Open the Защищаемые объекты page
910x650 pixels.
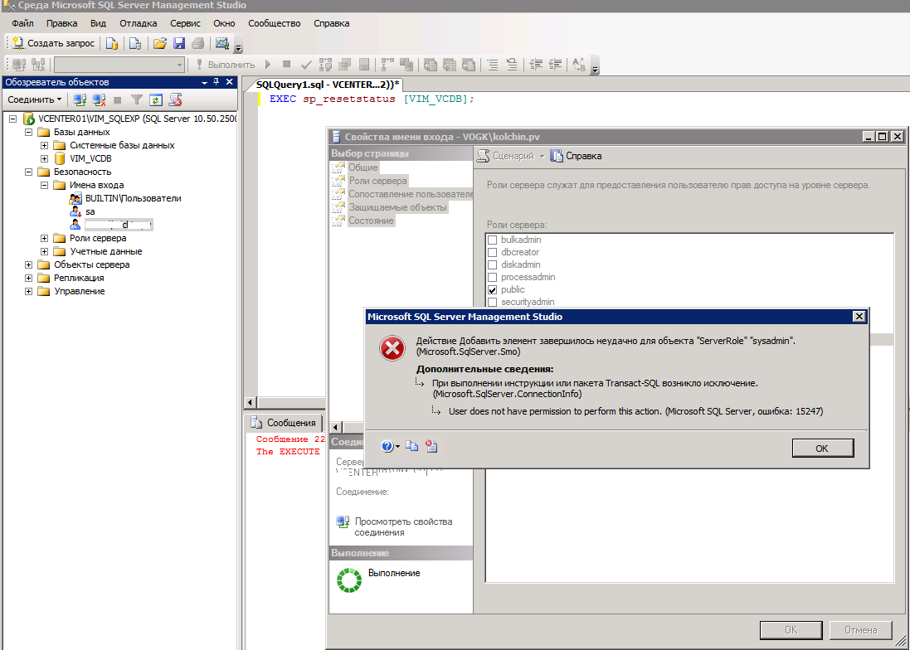[x=397, y=207]
